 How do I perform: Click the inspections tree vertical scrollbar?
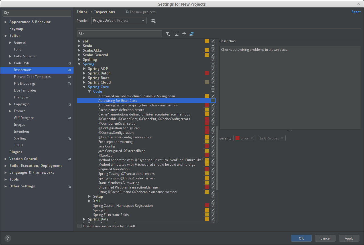point(217,158)
